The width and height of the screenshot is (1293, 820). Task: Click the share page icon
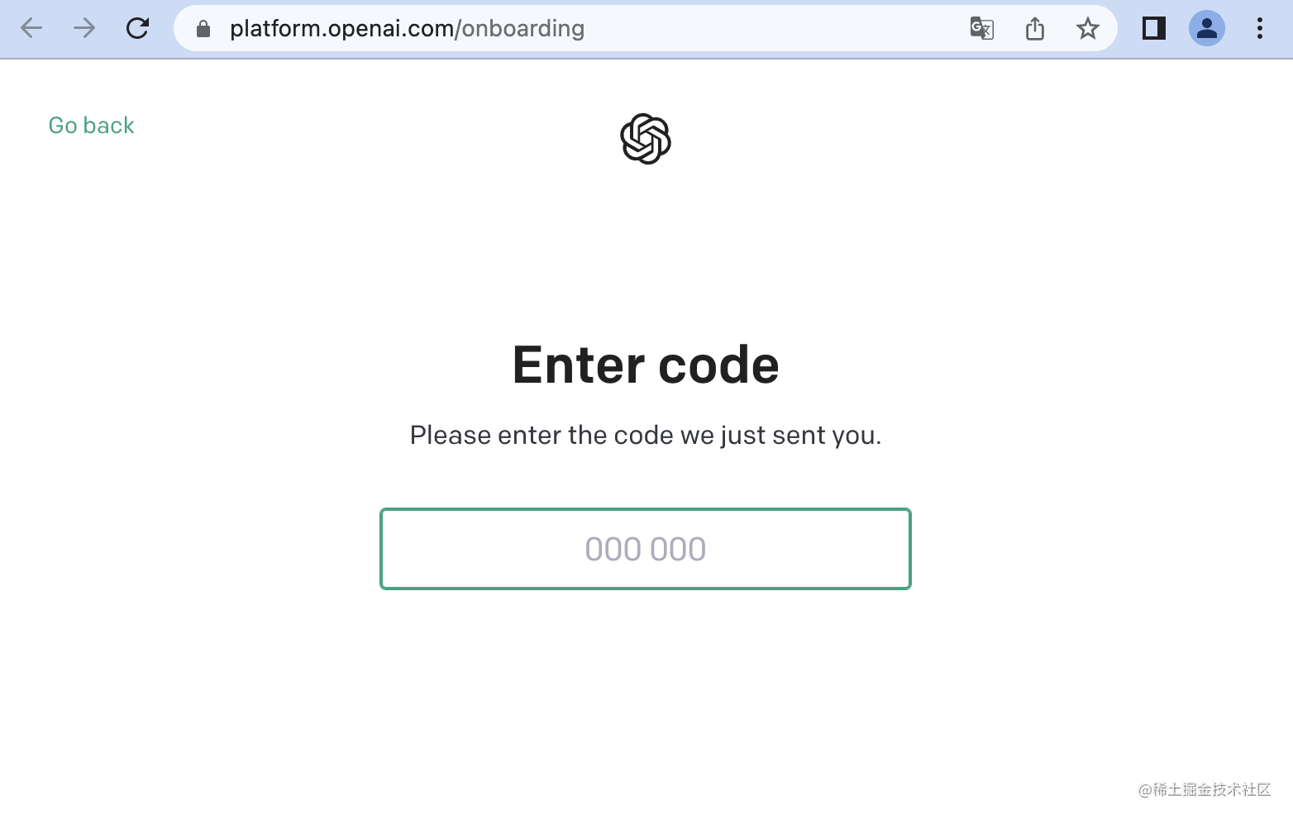(x=1035, y=29)
